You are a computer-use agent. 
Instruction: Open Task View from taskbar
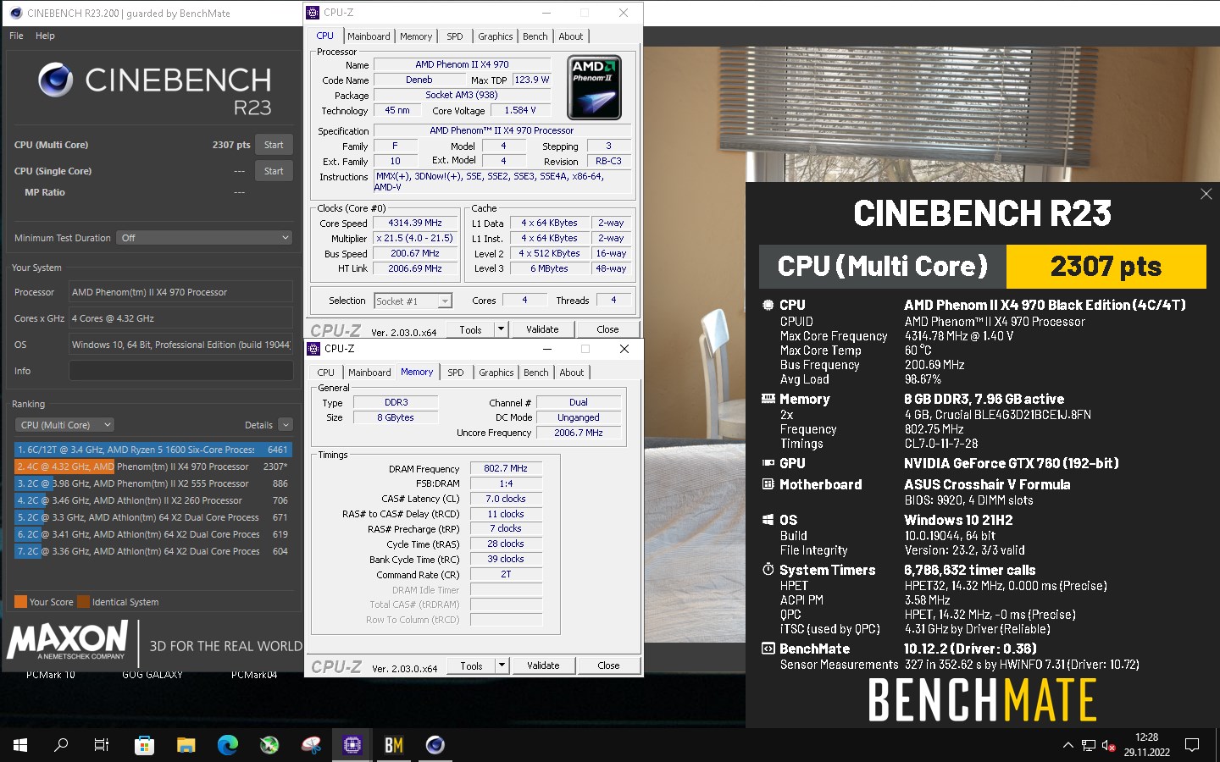click(102, 745)
